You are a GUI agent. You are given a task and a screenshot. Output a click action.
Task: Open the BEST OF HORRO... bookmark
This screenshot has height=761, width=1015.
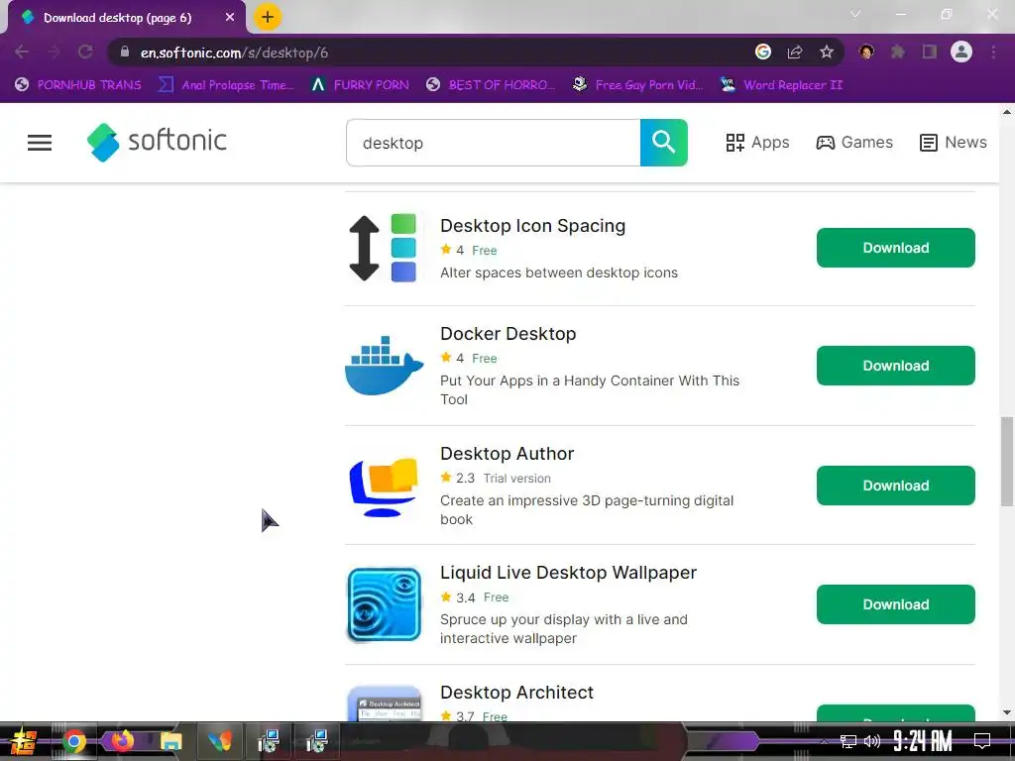[490, 85]
